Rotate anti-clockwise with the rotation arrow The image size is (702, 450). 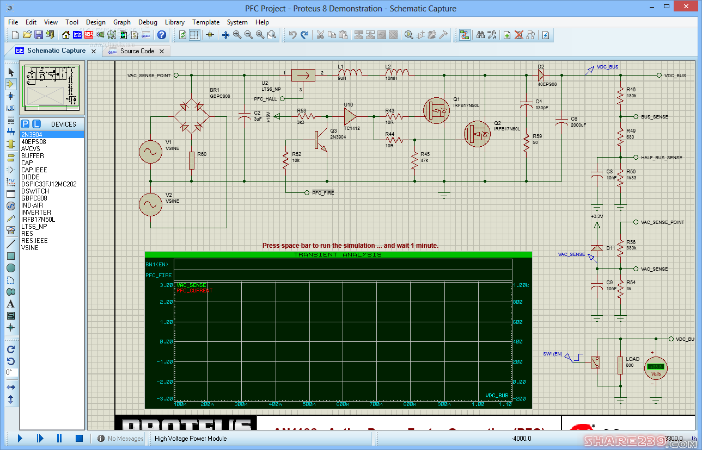(x=11, y=361)
